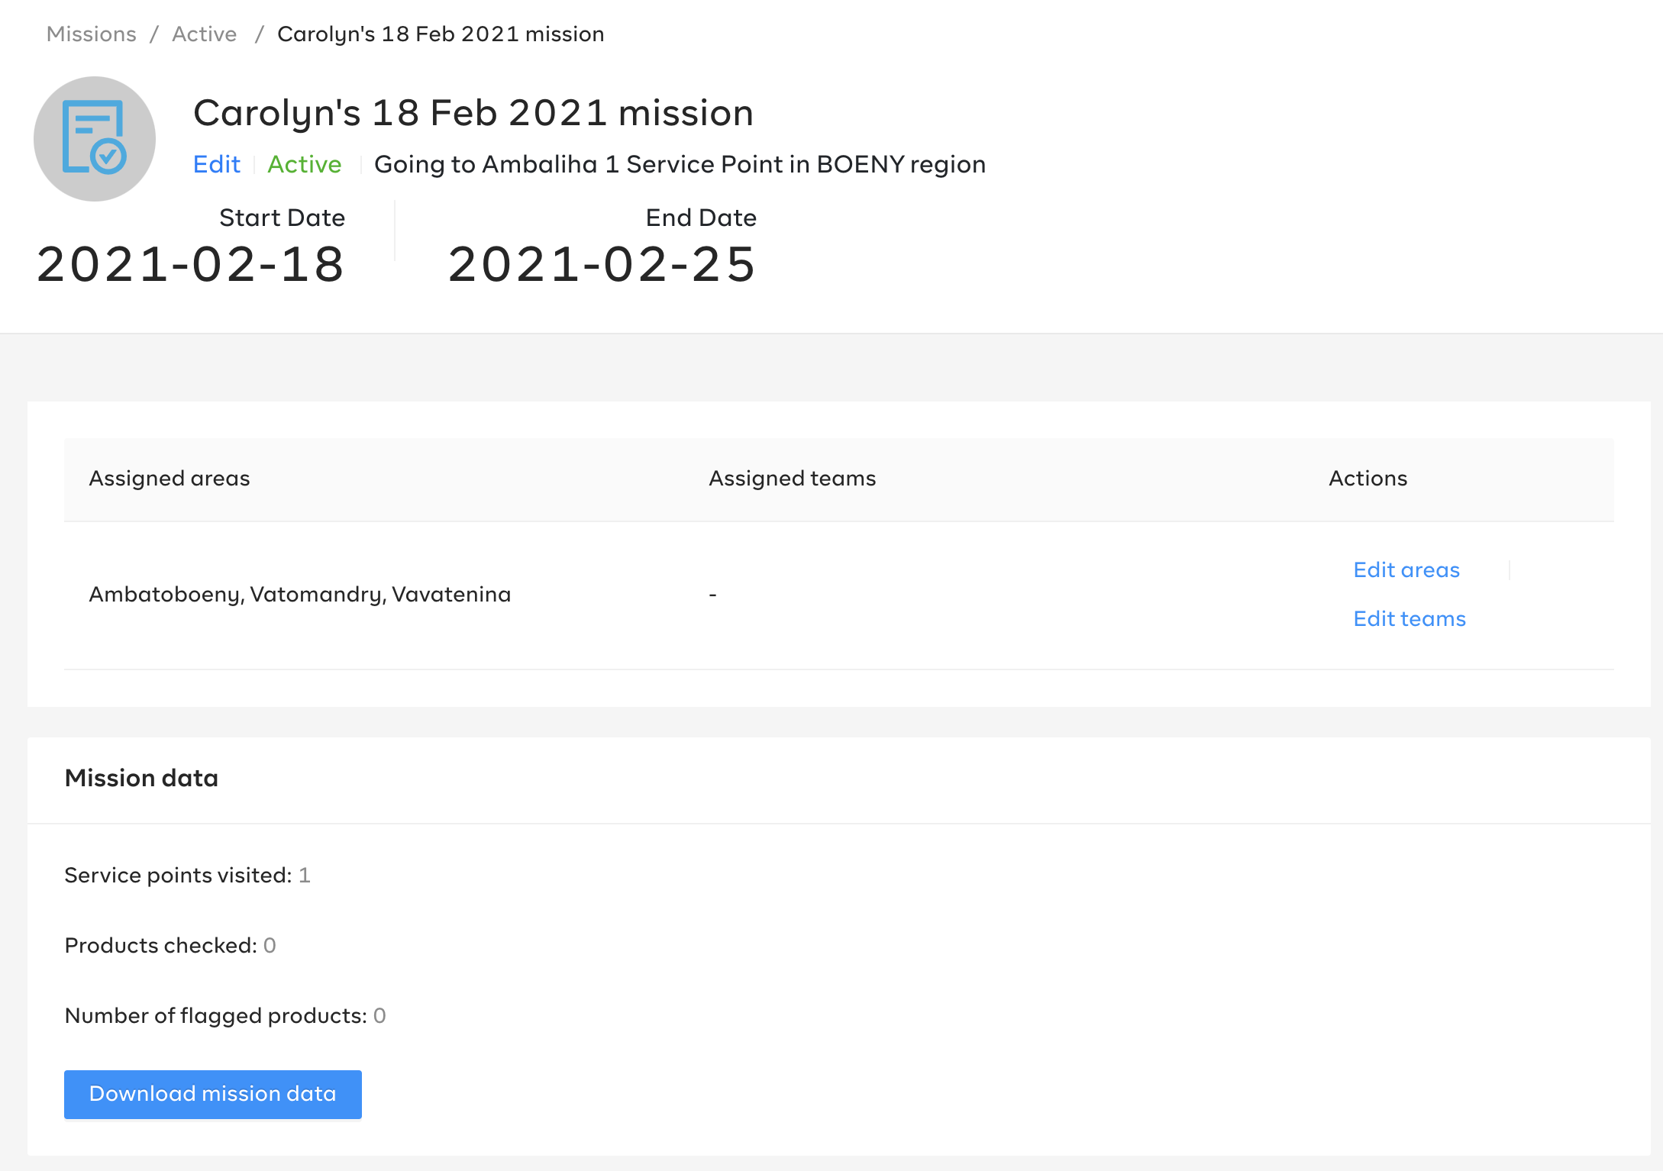The width and height of the screenshot is (1663, 1171).
Task: Click the mission document icon
Action: 93,134
